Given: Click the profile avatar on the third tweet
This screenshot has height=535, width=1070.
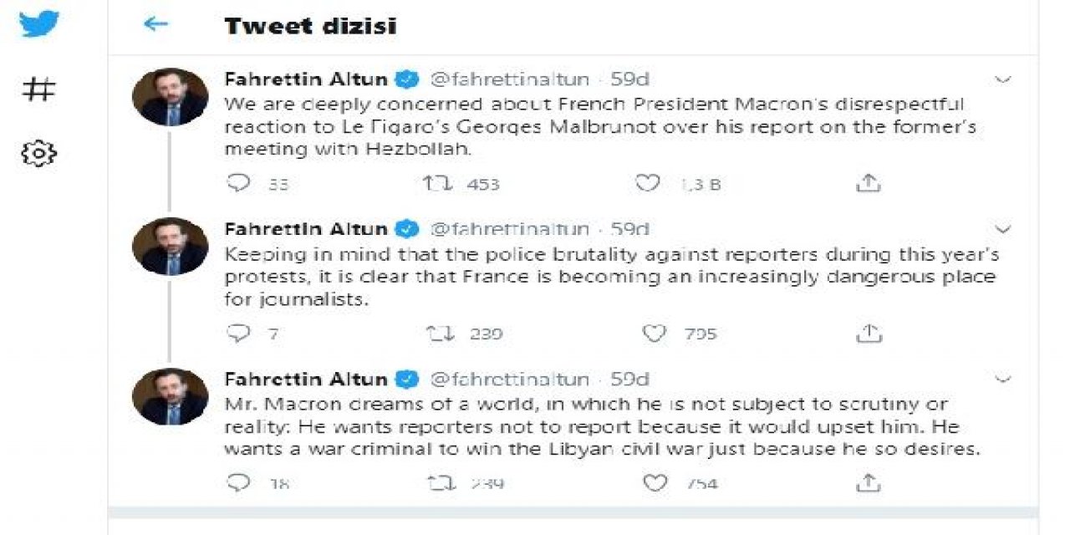Looking at the screenshot, I should (x=171, y=395).
